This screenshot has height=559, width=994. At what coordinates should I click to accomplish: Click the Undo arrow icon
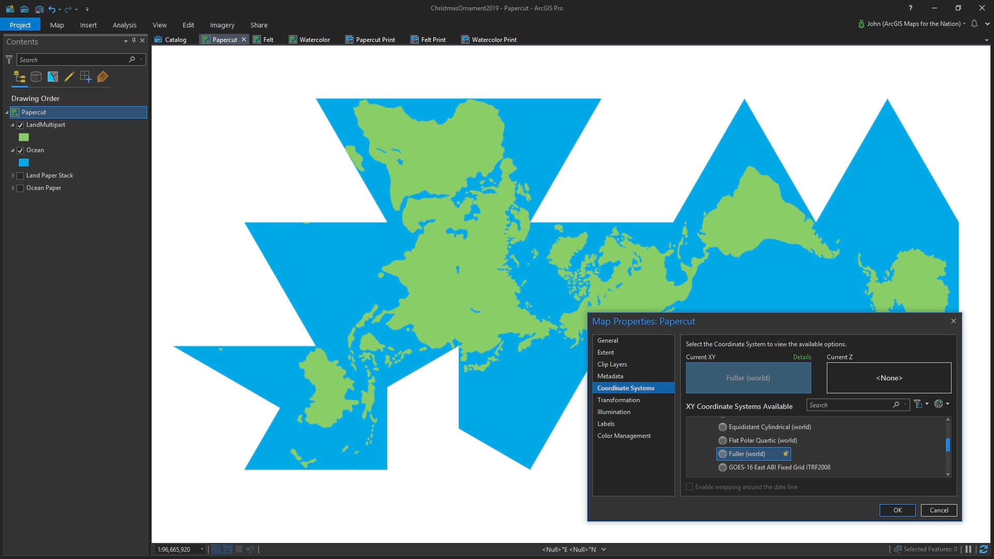tap(51, 9)
